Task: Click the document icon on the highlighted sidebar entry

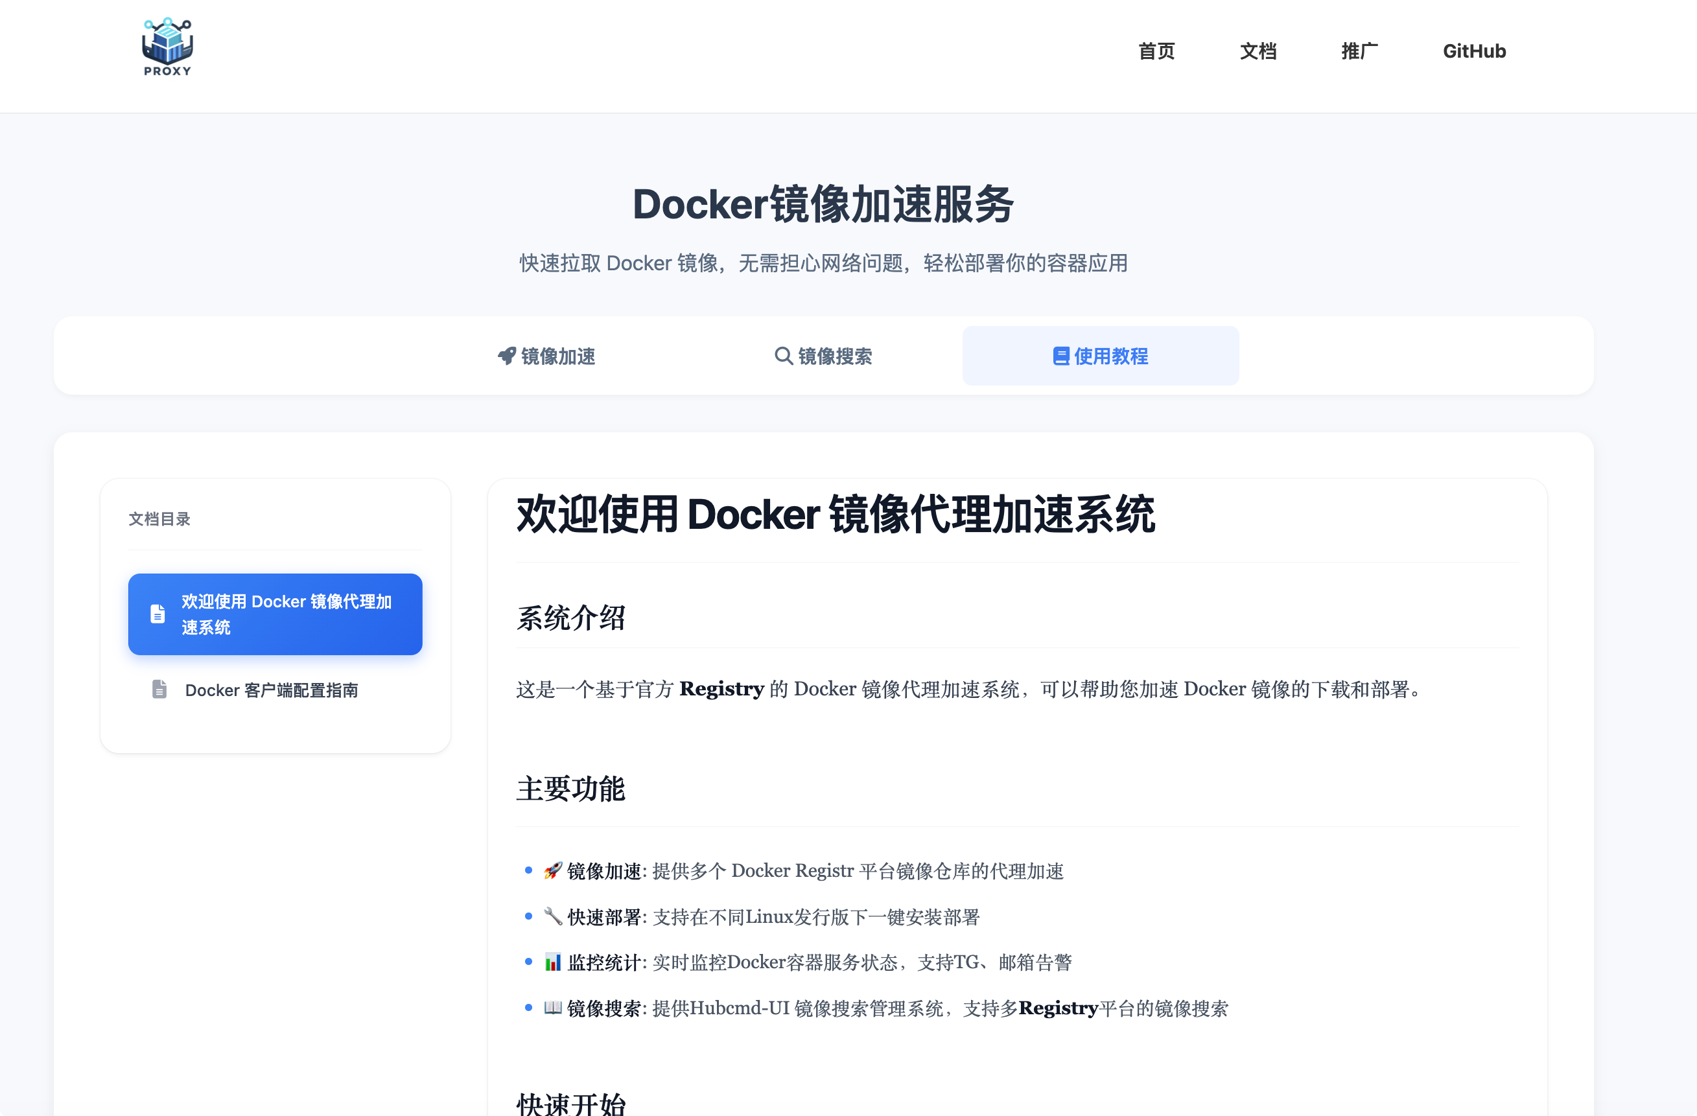Action: click(158, 614)
